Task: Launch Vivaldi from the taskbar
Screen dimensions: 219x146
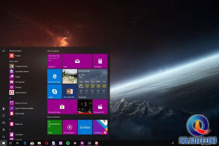Action: click(96, 143)
